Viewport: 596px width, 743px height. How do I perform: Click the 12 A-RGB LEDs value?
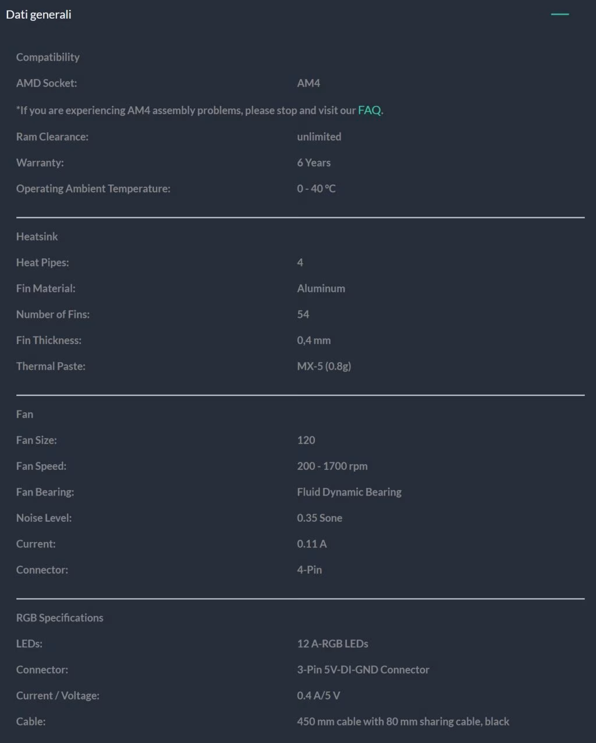tap(332, 643)
